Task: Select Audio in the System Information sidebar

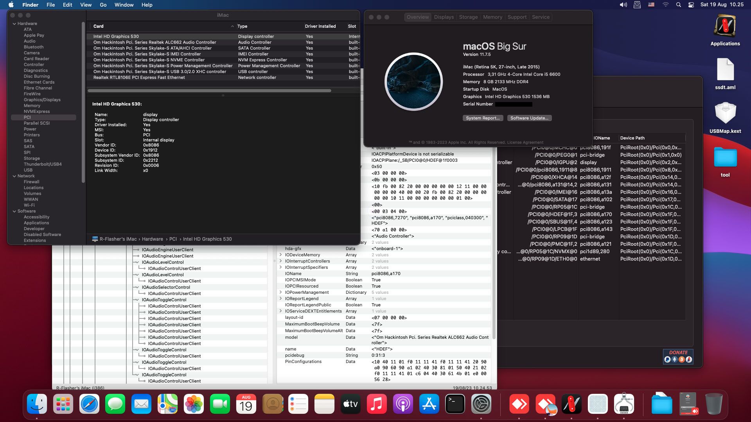Action: 30,41
